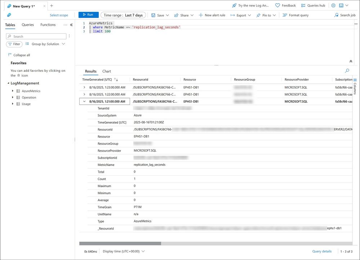
Task: Open Feedback heart icon
Action: pos(277,5)
